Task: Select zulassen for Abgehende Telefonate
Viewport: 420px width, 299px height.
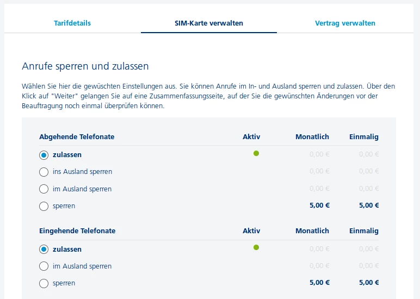Action: (x=44, y=155)
